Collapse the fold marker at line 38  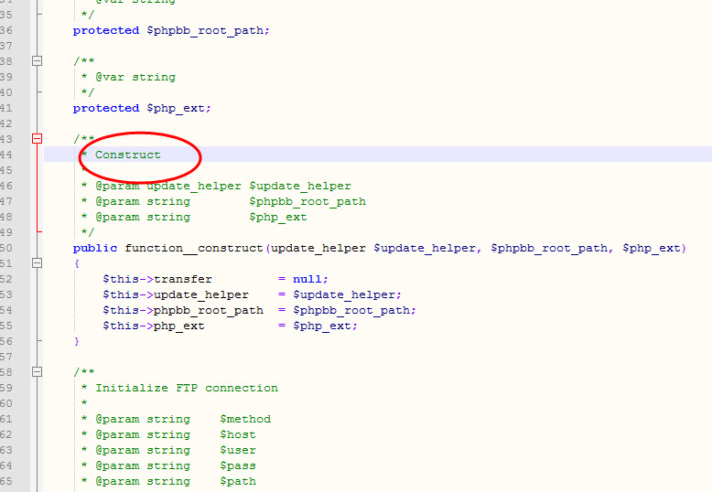coord(38,61)
